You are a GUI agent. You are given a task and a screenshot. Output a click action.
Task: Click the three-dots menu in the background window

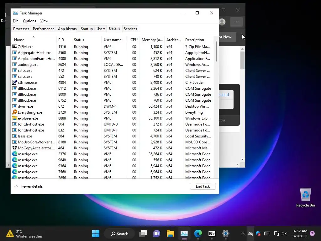pos(236,22)
